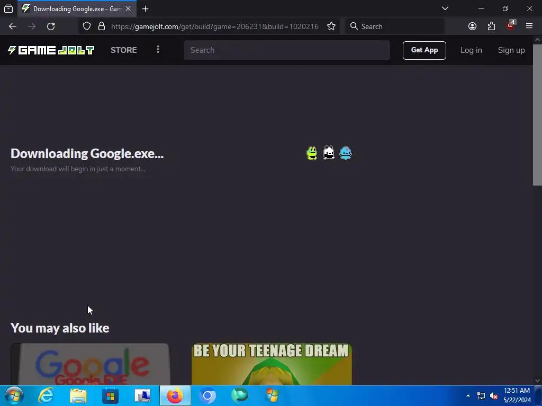The image size is (542, 406).
Task: Open the extensions puzzle-piece icon
Action: tap(491, 26)
